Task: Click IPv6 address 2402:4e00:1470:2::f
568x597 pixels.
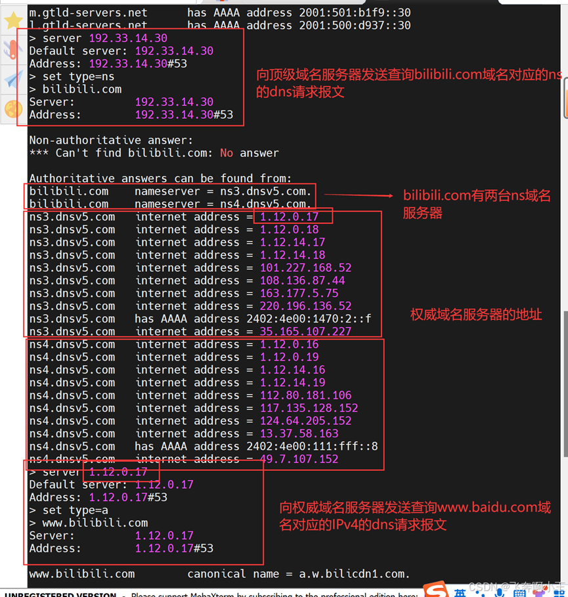Action: point(309,319)
